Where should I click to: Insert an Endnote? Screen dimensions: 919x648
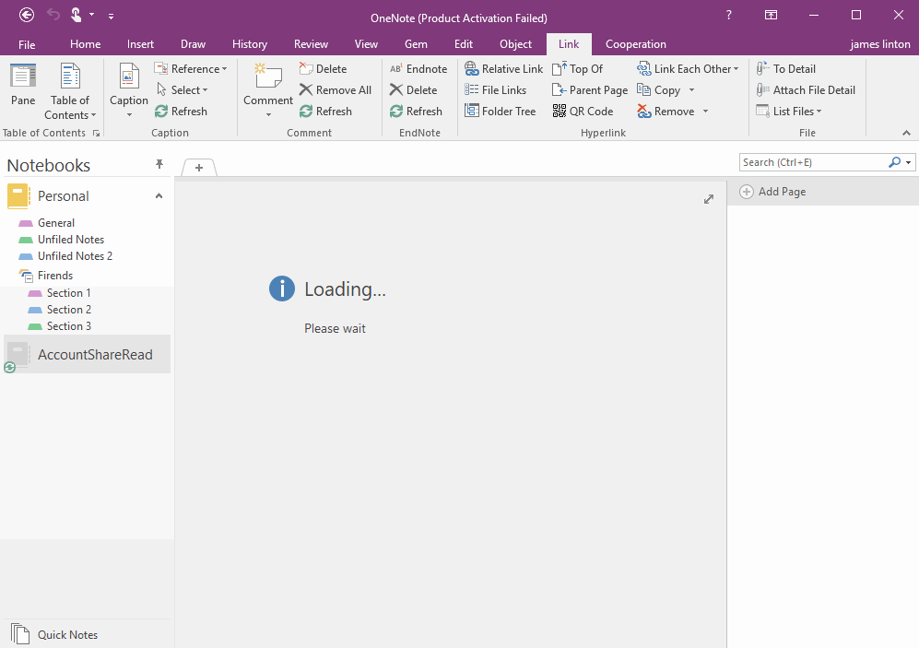pyautogui.click(x=418, y=67)
